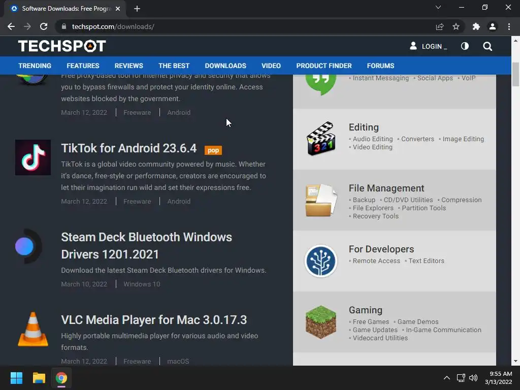
Task: Open the FORUMS menu item
Action: point(380,66)
